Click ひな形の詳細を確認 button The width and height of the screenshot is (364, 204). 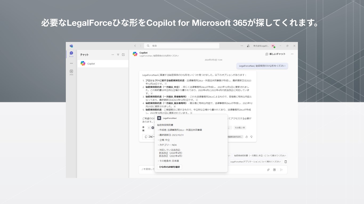(169, 167)
